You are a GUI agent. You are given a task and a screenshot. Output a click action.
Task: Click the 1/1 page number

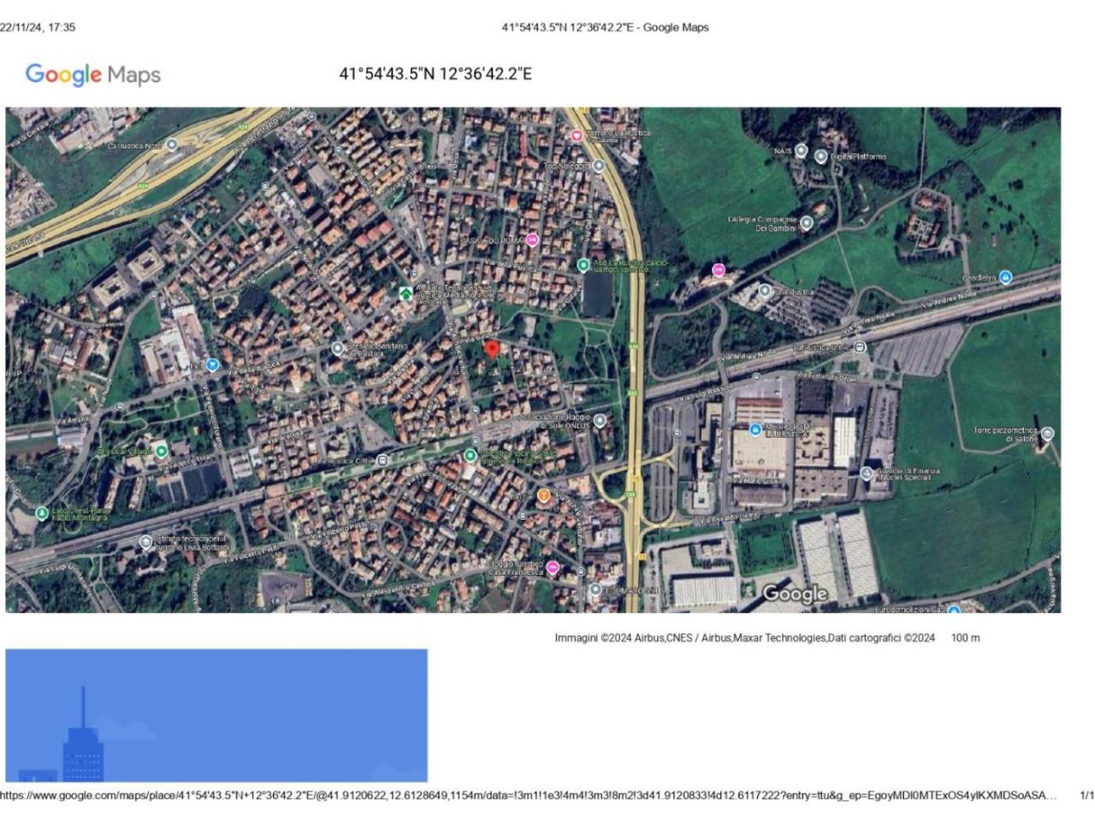click(1086, 795)
